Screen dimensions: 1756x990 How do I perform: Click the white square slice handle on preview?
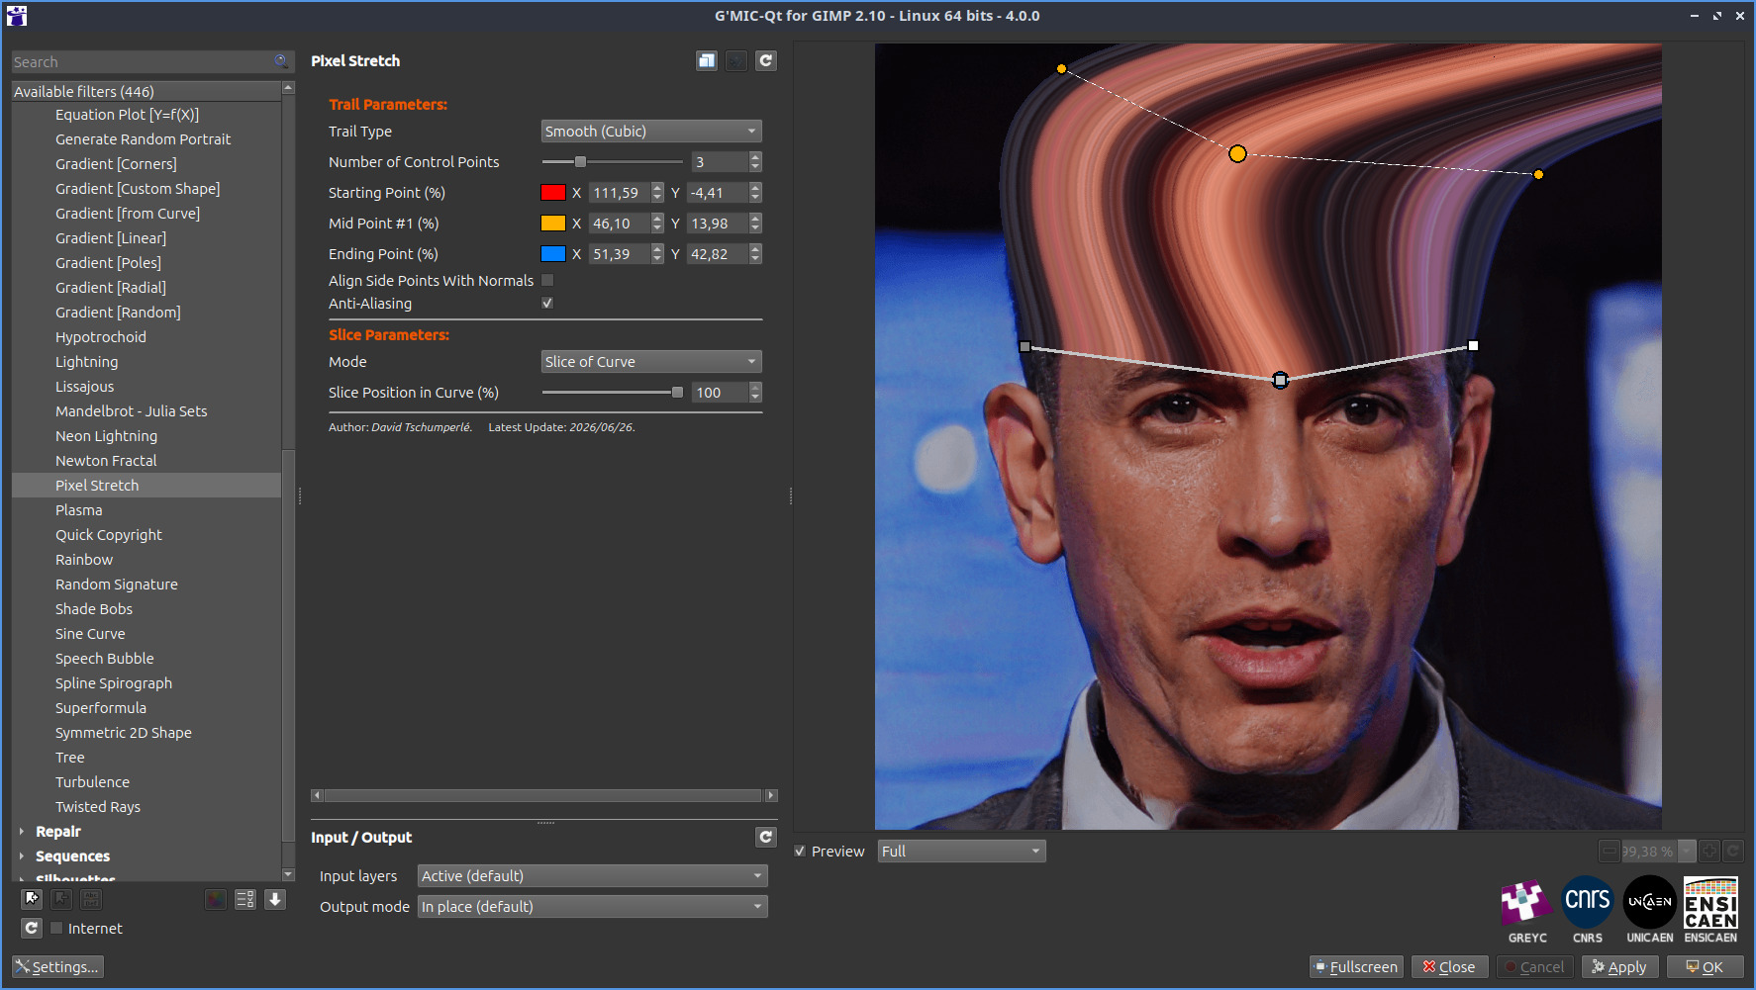[x=1473, y=345]
